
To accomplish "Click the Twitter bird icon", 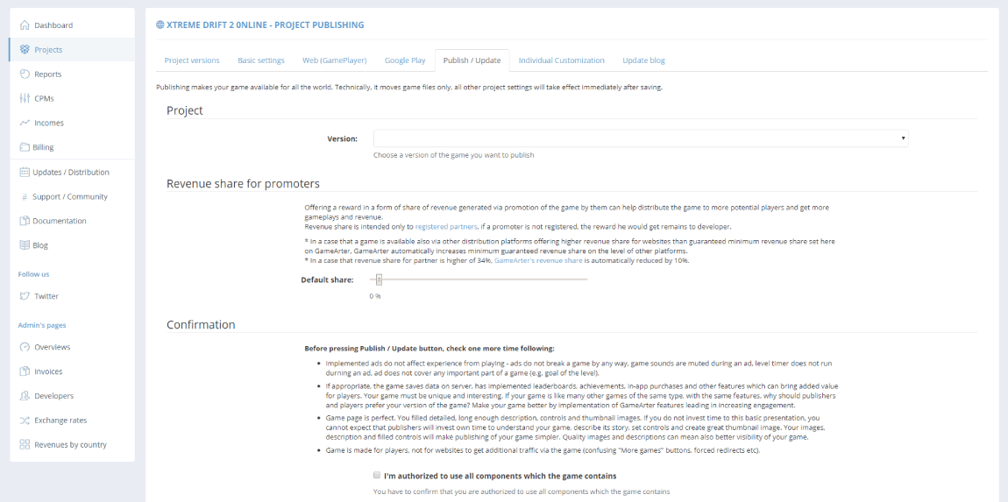I will click(25, 296).
